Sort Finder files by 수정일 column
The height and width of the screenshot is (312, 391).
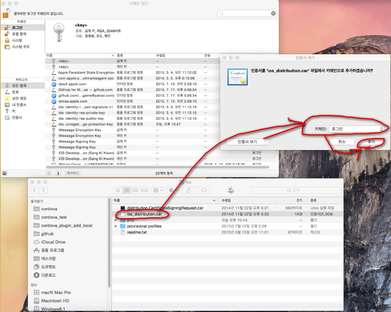click(247, 200)
